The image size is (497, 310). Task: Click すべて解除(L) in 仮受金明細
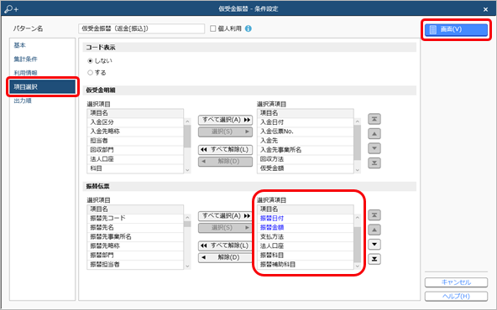point(225,150)
